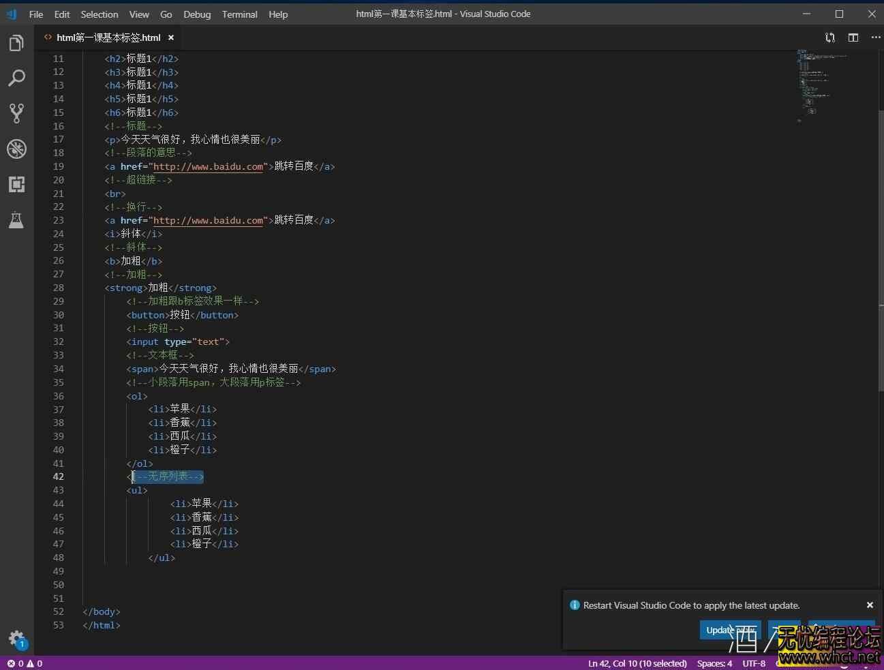The height and width of the screenshot is (670, 884).
Task: Select the html第一课基本标签.html tab
Action: coord(108,37)
